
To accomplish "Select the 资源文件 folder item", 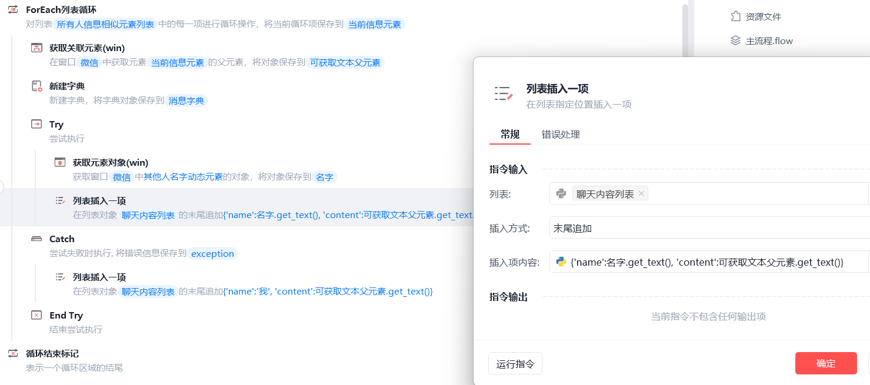I will pyautogui.click(x=763, y=16).
